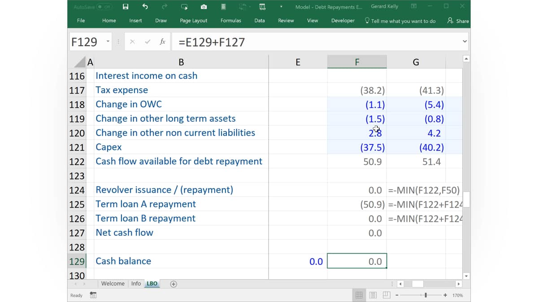
Task: Open the Review ribbon tab
Action: pyautogui.click(x=286, y=21)
